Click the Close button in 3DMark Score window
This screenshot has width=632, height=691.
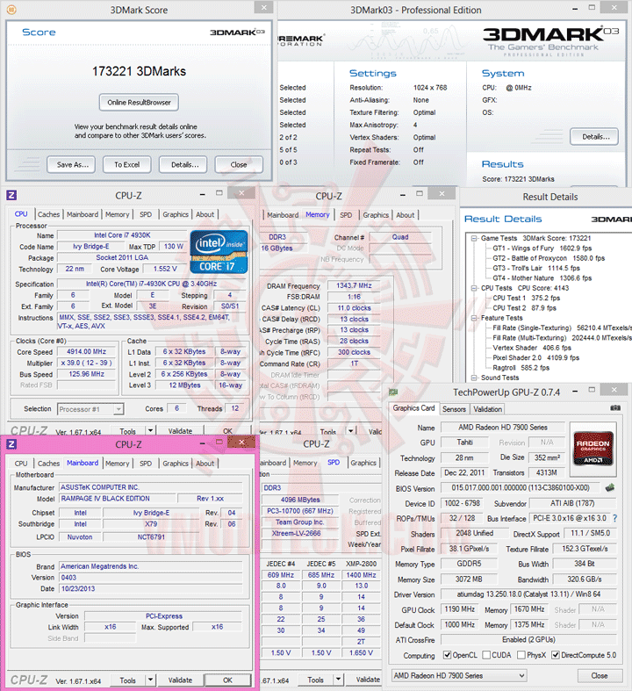pyautogui.click(x=239, y=165)
